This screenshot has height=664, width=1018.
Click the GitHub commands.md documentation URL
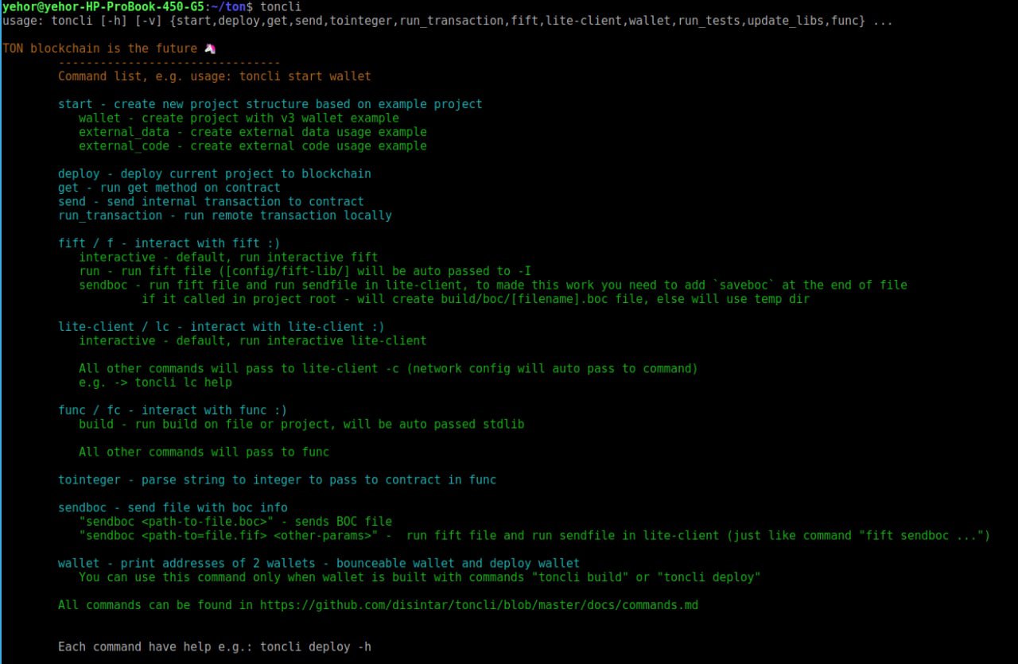(x=480, y=605)
